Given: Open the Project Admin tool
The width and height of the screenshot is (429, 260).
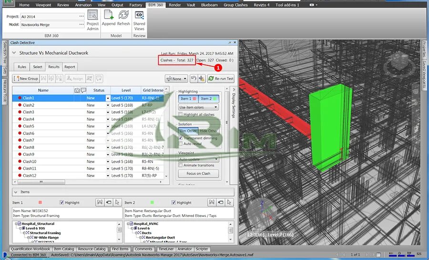Looking at the screenshot, I should (x=92, y=20).
